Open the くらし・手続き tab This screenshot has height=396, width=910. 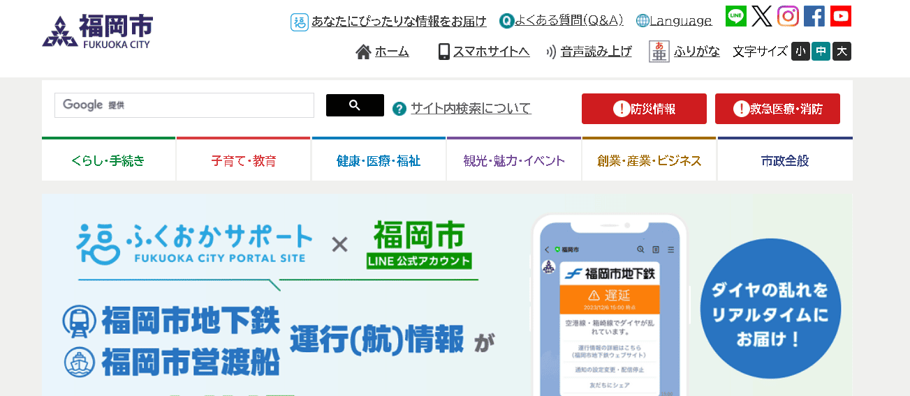(108, 160)
